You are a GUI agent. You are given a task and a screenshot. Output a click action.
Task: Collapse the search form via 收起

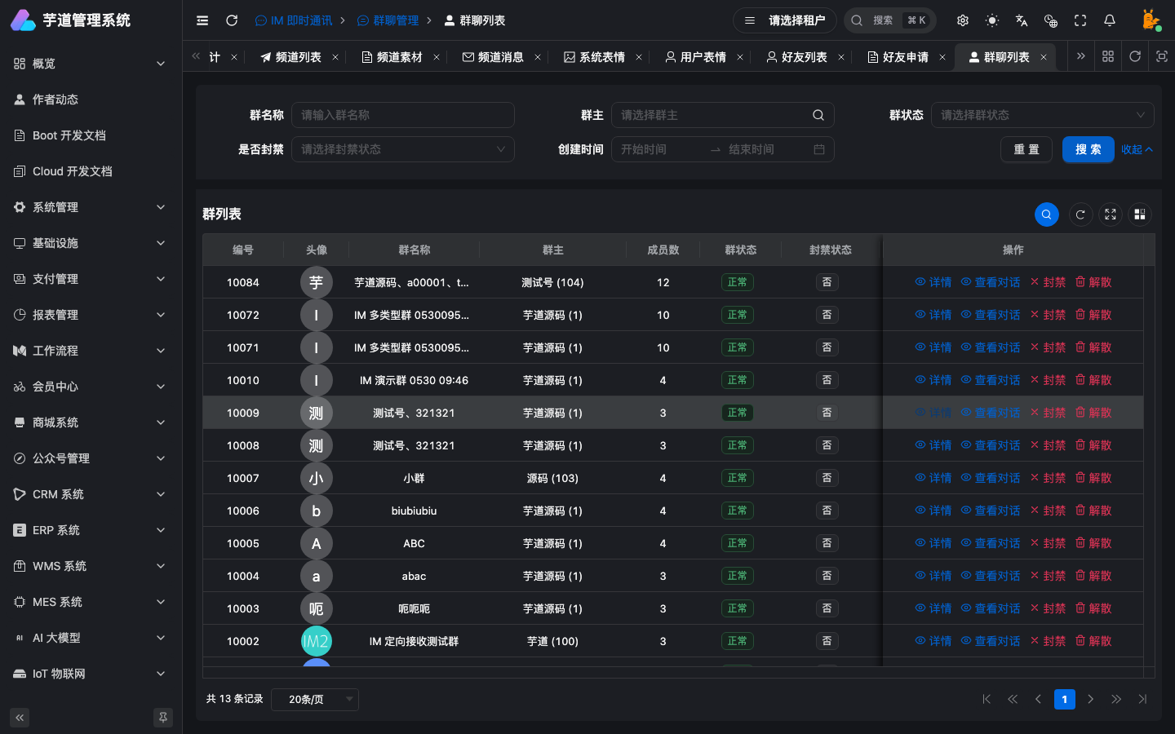pos(1137,149)
